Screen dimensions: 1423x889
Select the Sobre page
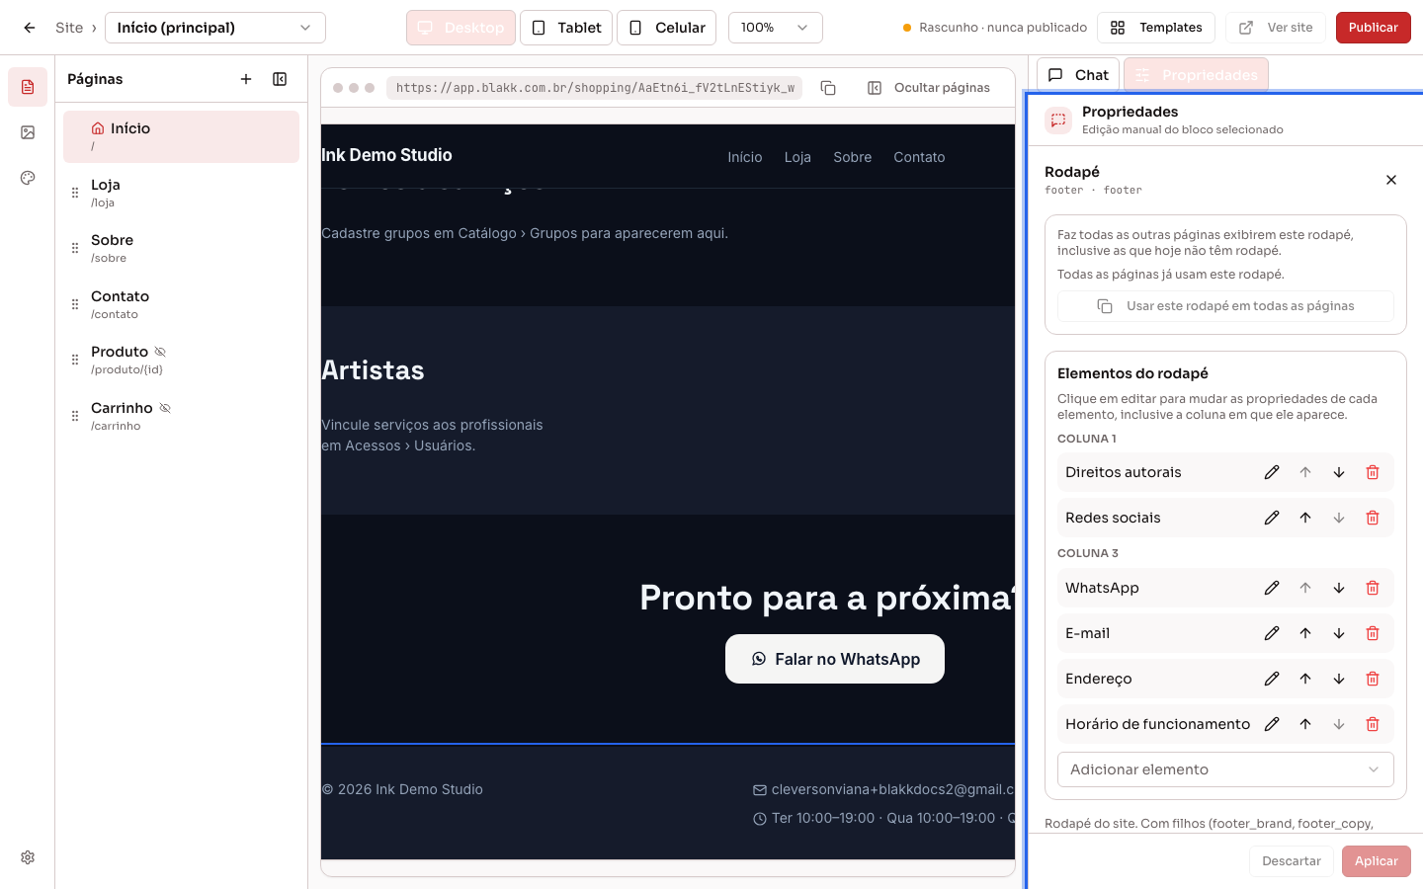pyautogui.click(x=181, y=248)
